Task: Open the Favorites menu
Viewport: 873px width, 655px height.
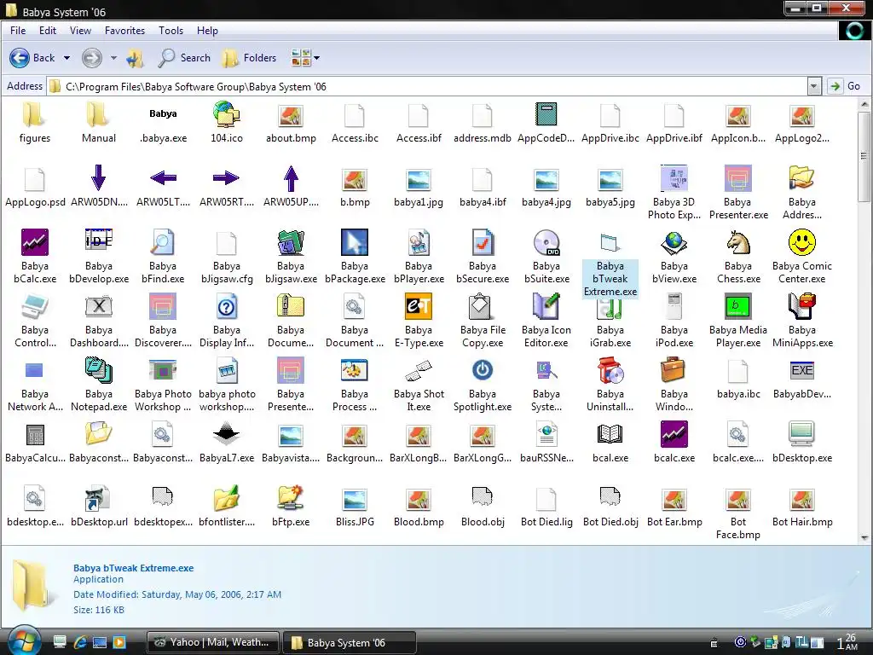Action: point(124,31)
